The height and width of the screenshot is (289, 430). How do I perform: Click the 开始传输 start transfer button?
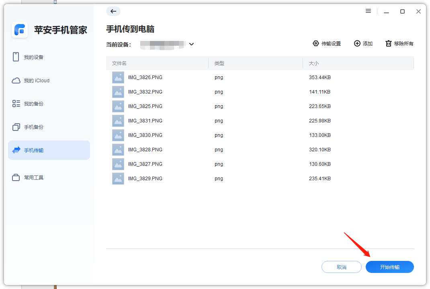coord(389,267)
